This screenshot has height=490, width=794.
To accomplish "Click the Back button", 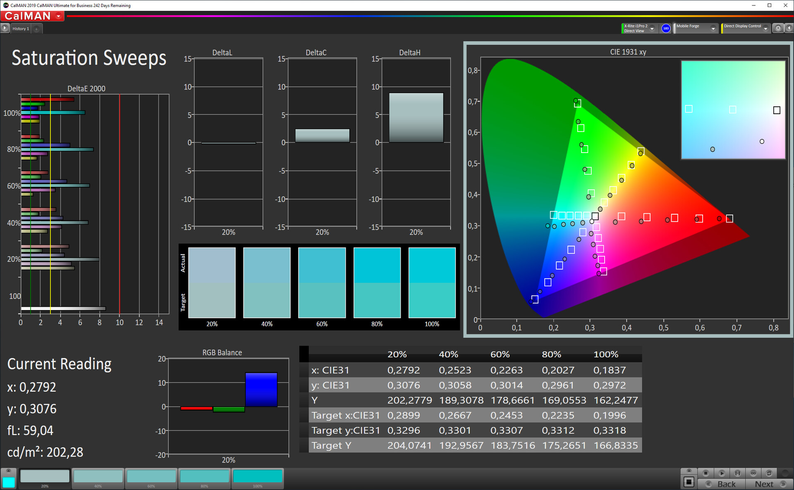I will click(722, 484).
